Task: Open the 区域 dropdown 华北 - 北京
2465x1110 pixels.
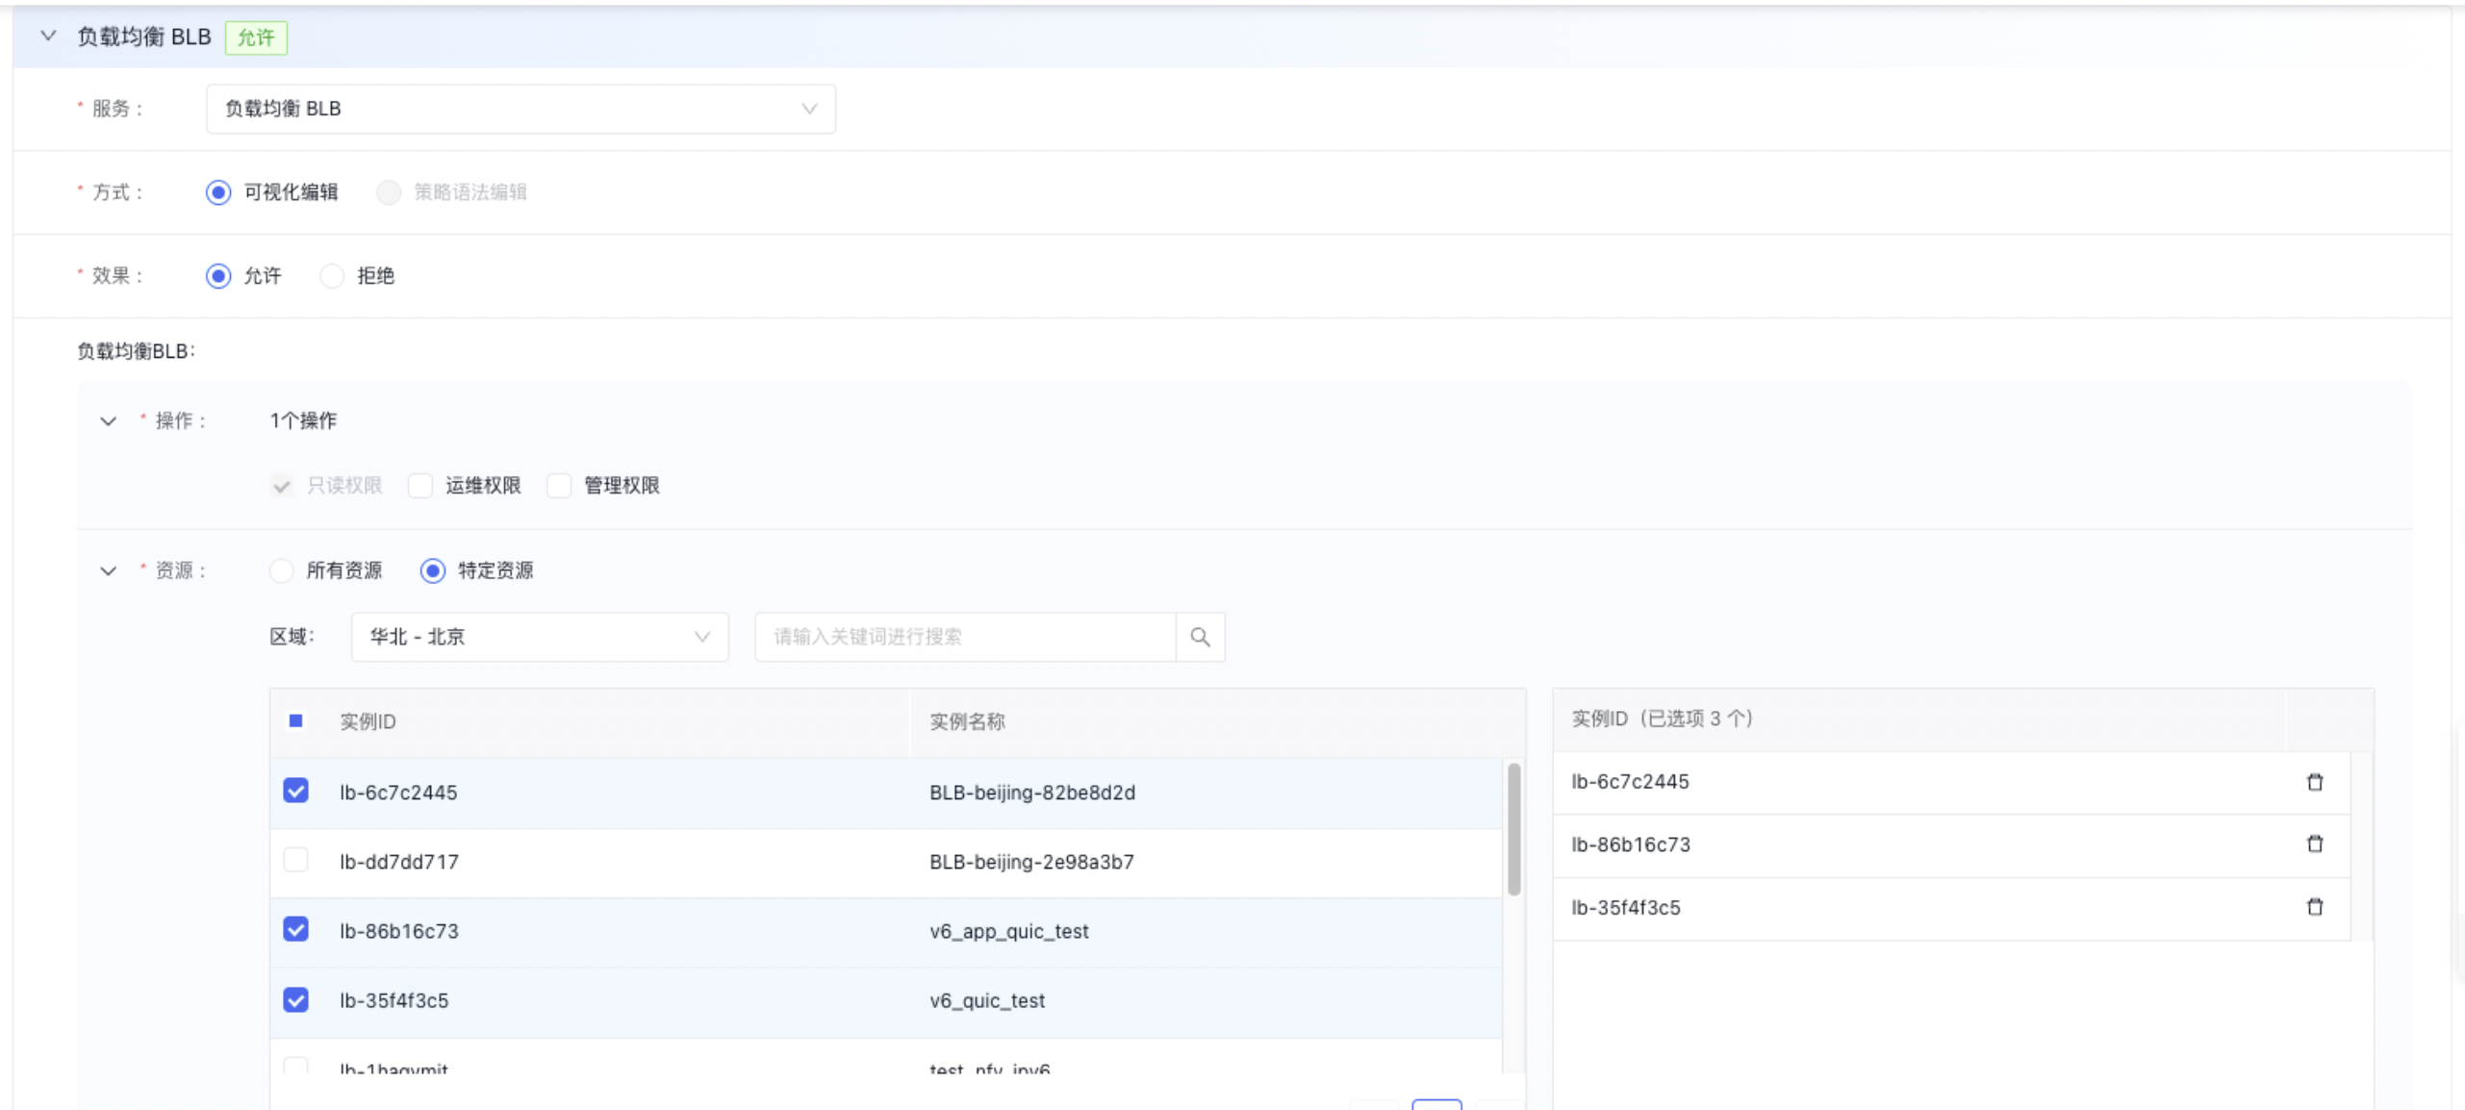Action: pos(540,637)
